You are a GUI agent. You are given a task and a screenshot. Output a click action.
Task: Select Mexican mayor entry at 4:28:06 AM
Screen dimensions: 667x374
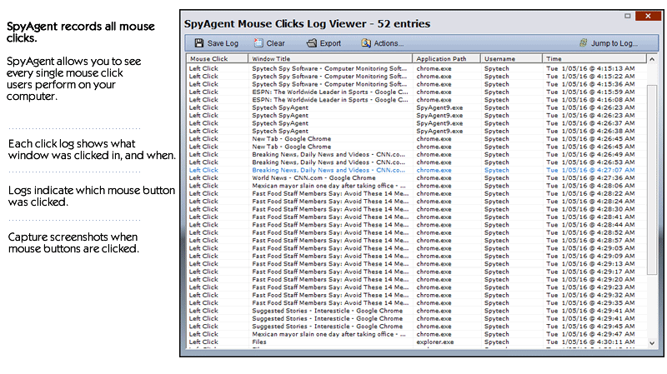click(416, 185)
